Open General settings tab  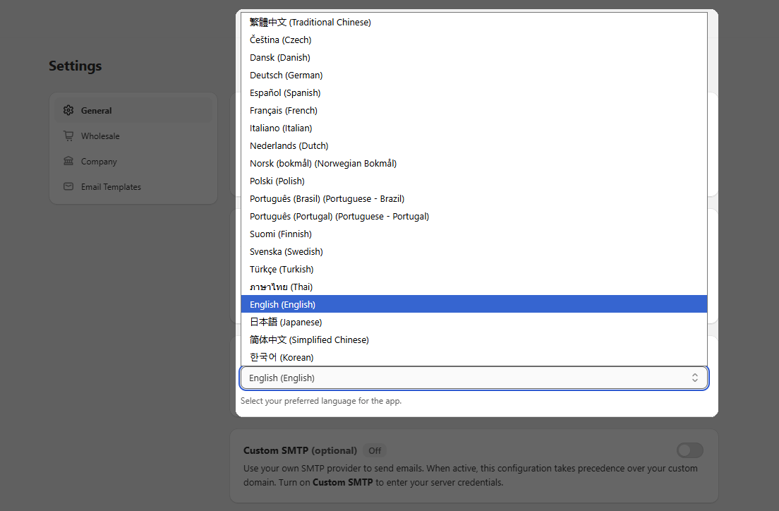point(133,110)
